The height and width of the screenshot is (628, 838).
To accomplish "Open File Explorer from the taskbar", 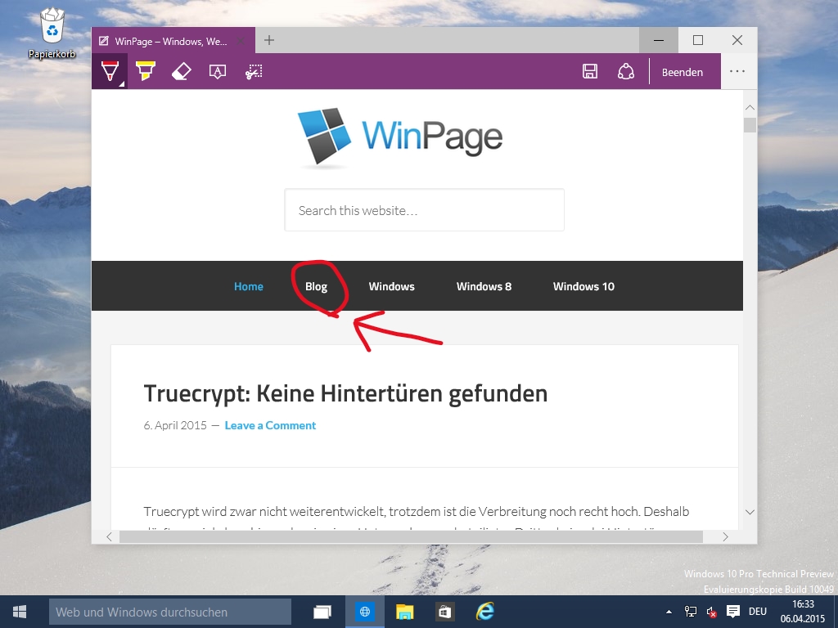I will [x=404, y=612].
